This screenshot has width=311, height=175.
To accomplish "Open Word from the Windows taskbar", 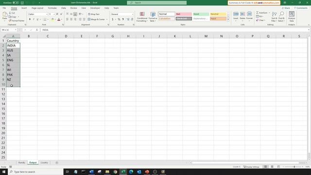I will click(x=91, y=172).
